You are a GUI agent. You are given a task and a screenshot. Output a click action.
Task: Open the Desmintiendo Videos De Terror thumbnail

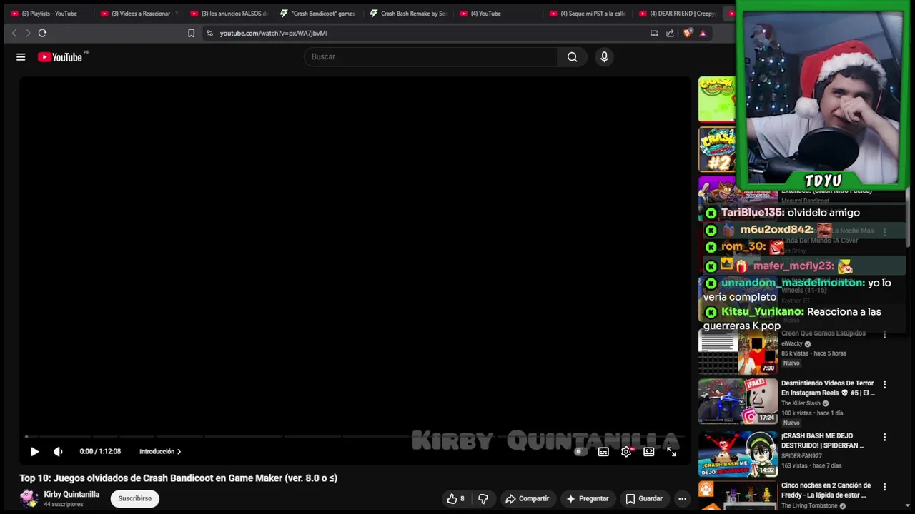click(738, 401)
